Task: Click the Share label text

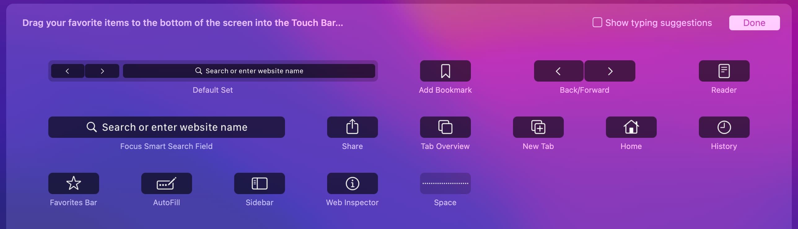Action: coord(352,146)
